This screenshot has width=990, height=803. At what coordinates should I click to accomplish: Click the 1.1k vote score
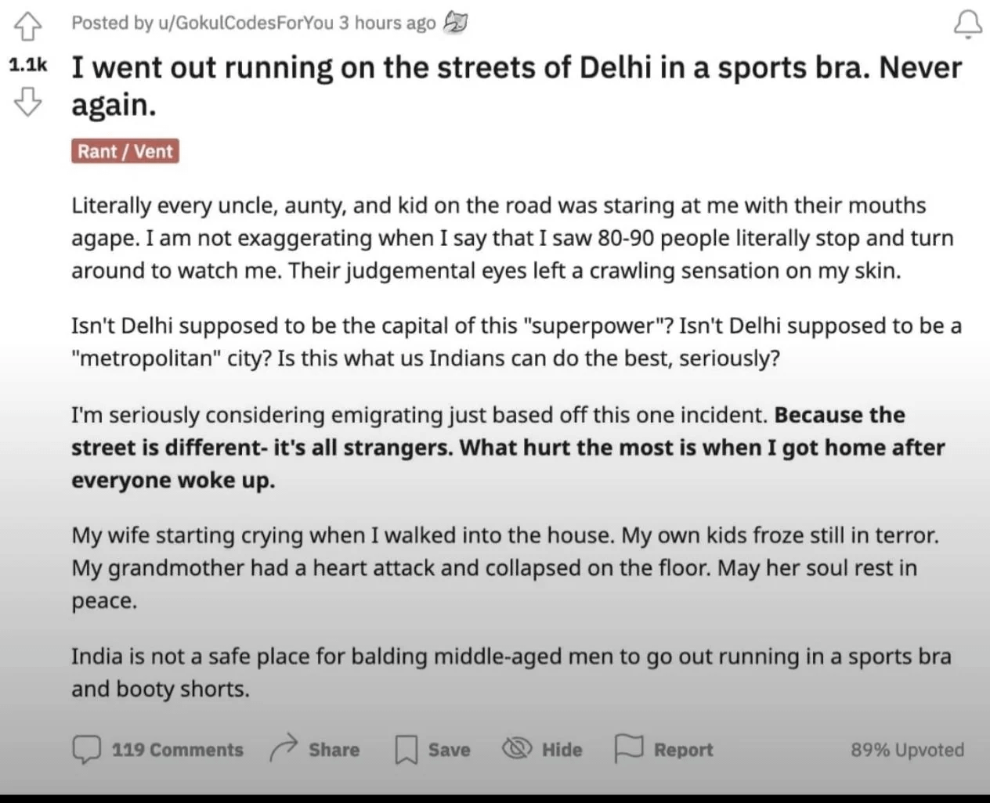[x=28, y=65]
